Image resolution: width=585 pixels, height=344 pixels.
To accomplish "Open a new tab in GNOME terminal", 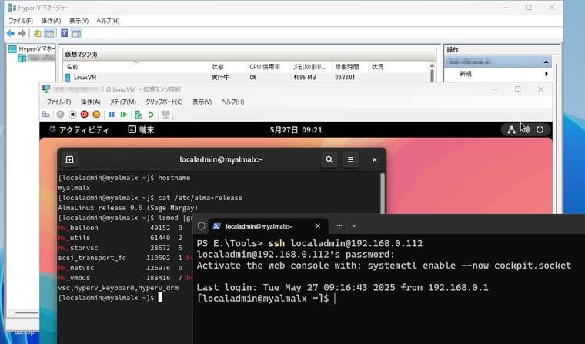I will click(x=69, y=160).
